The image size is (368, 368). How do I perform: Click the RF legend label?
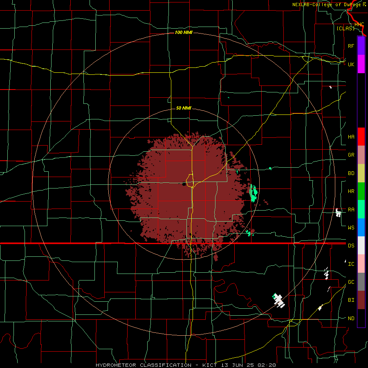pos(351,46)
